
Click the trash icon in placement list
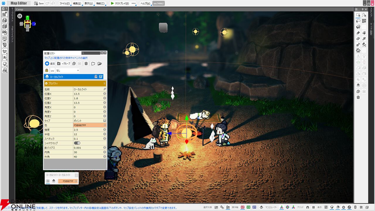86,64
